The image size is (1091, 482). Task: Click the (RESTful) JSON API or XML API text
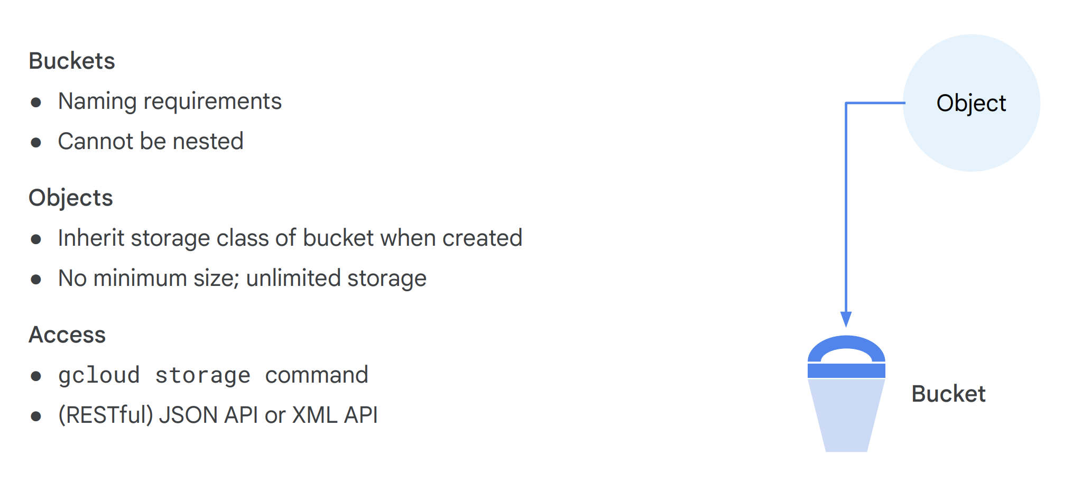pos(218,415)
